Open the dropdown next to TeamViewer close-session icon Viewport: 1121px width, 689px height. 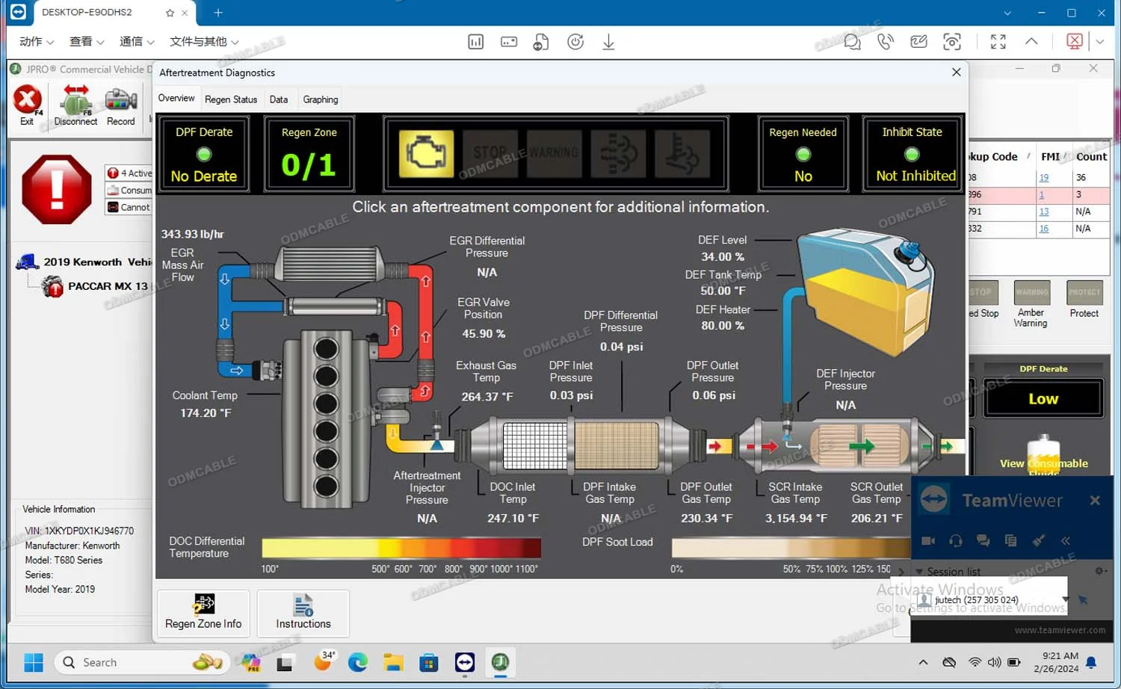pyautogui.click(x=1099, y=42)
